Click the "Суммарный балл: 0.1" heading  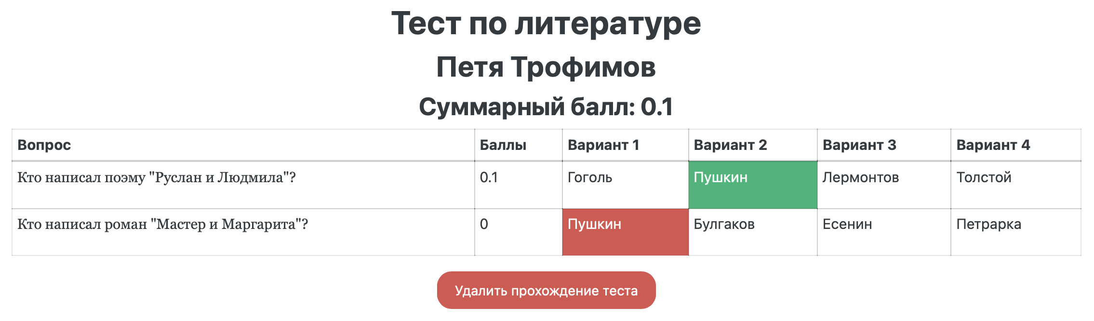click(x=546, y=107)
